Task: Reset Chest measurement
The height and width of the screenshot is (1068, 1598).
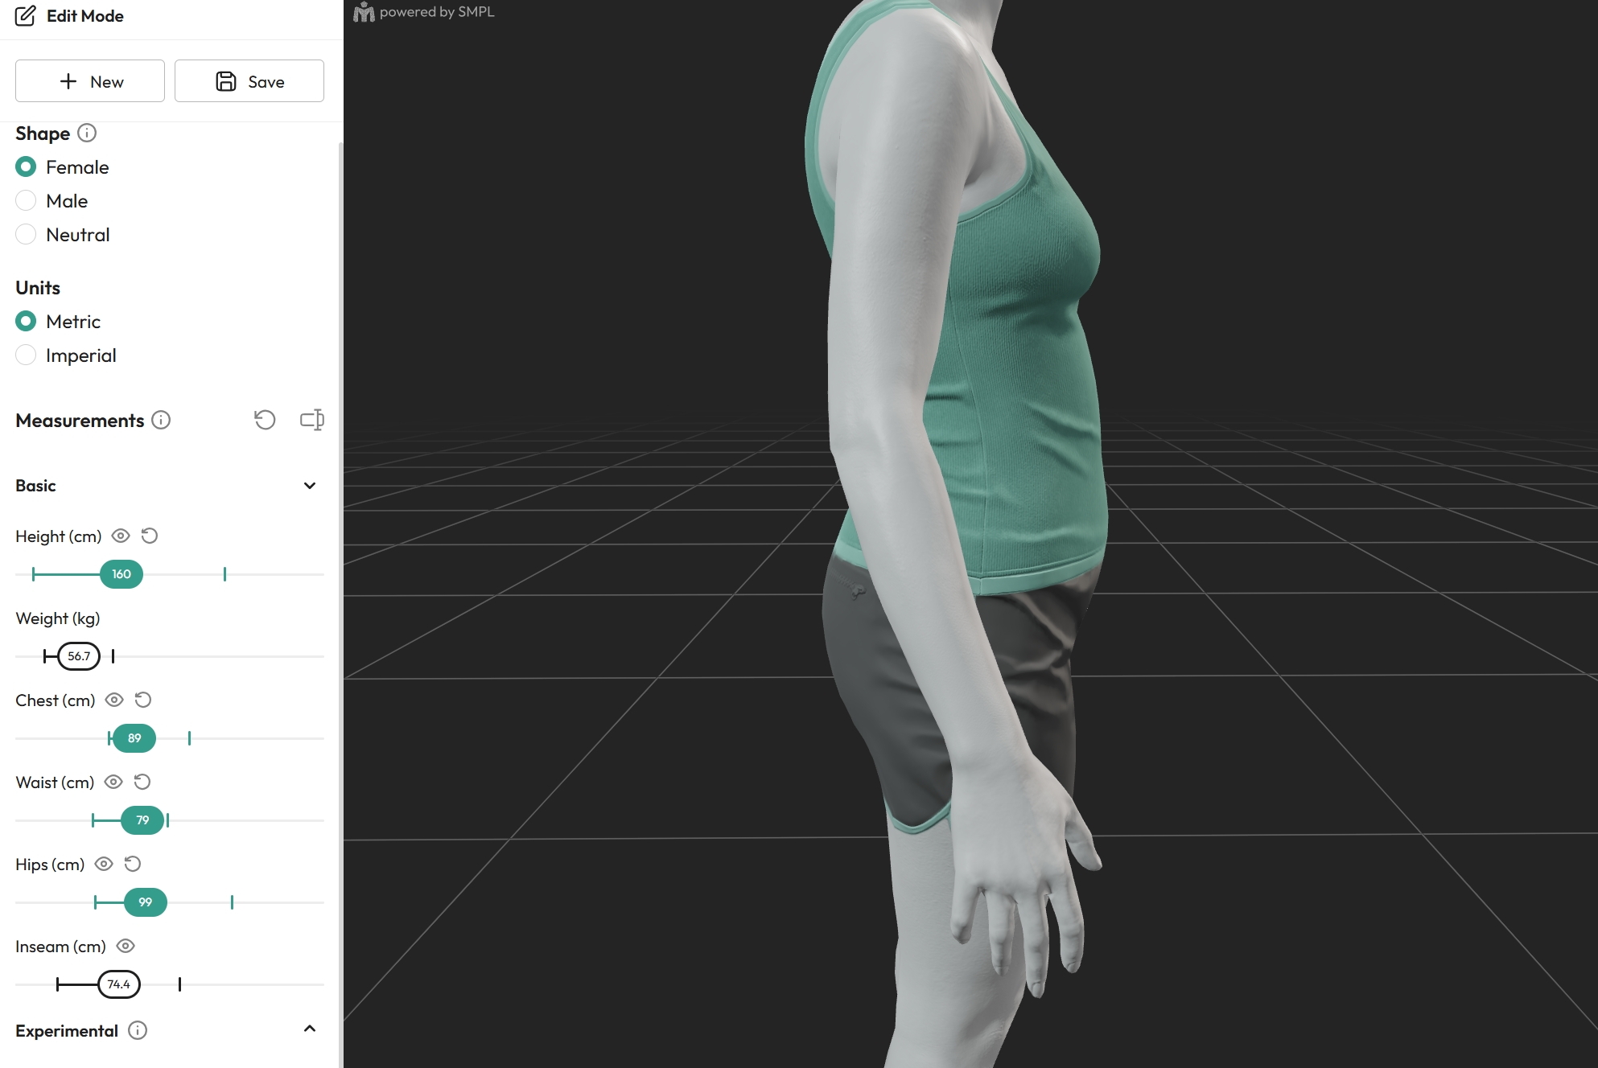Action: (x=143, y=700)
